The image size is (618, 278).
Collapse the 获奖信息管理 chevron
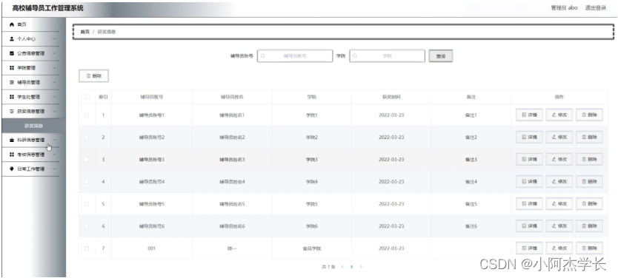click(x=54, y=112)
